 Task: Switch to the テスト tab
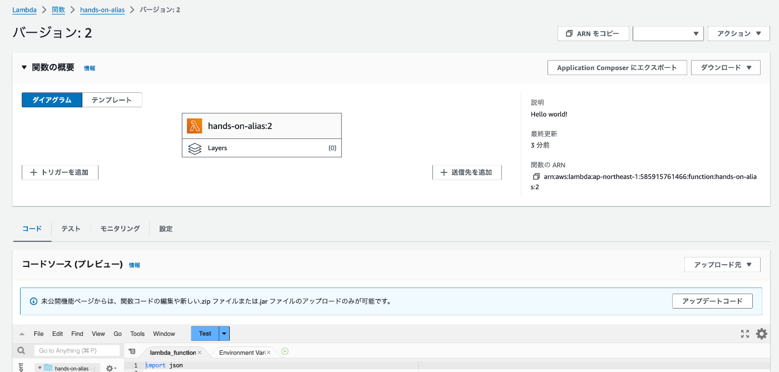pos(71,229)
